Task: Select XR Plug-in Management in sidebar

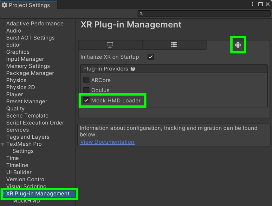Action: (x=38, y=194)
